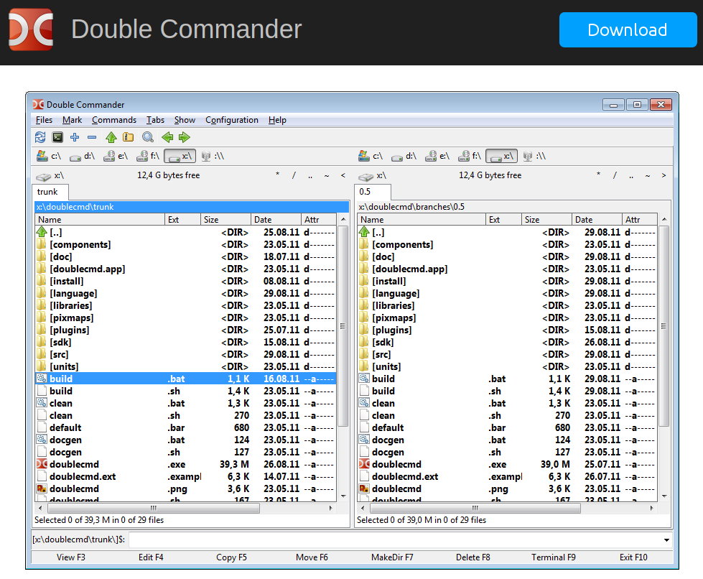
Task: Open the Help menu
Action: (277, 120)
